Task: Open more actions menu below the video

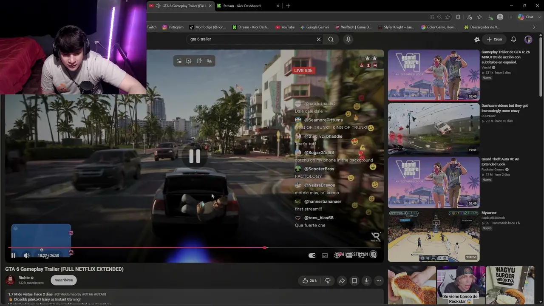Action: (379, 280)
